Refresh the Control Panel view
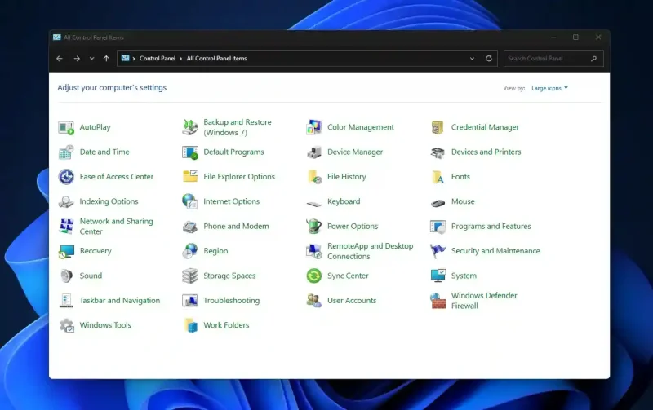This screenshot has height=410, width=653. click(489, 59)
